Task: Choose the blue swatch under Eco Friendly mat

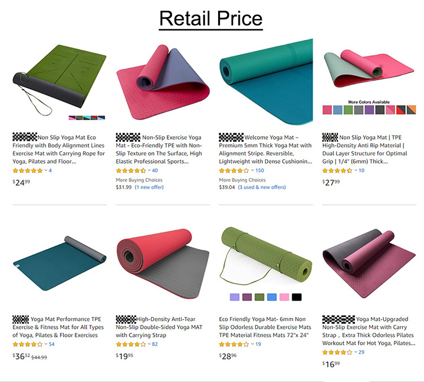Action: (x=272, y=297)
